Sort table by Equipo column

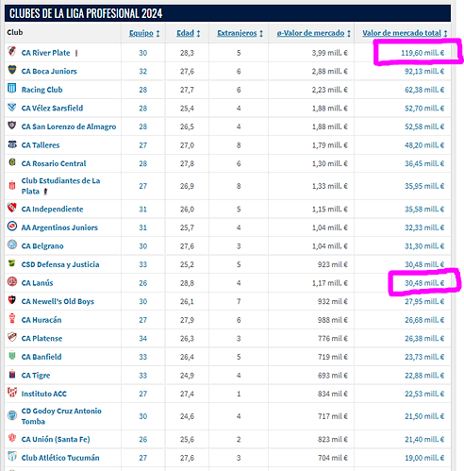144,33
